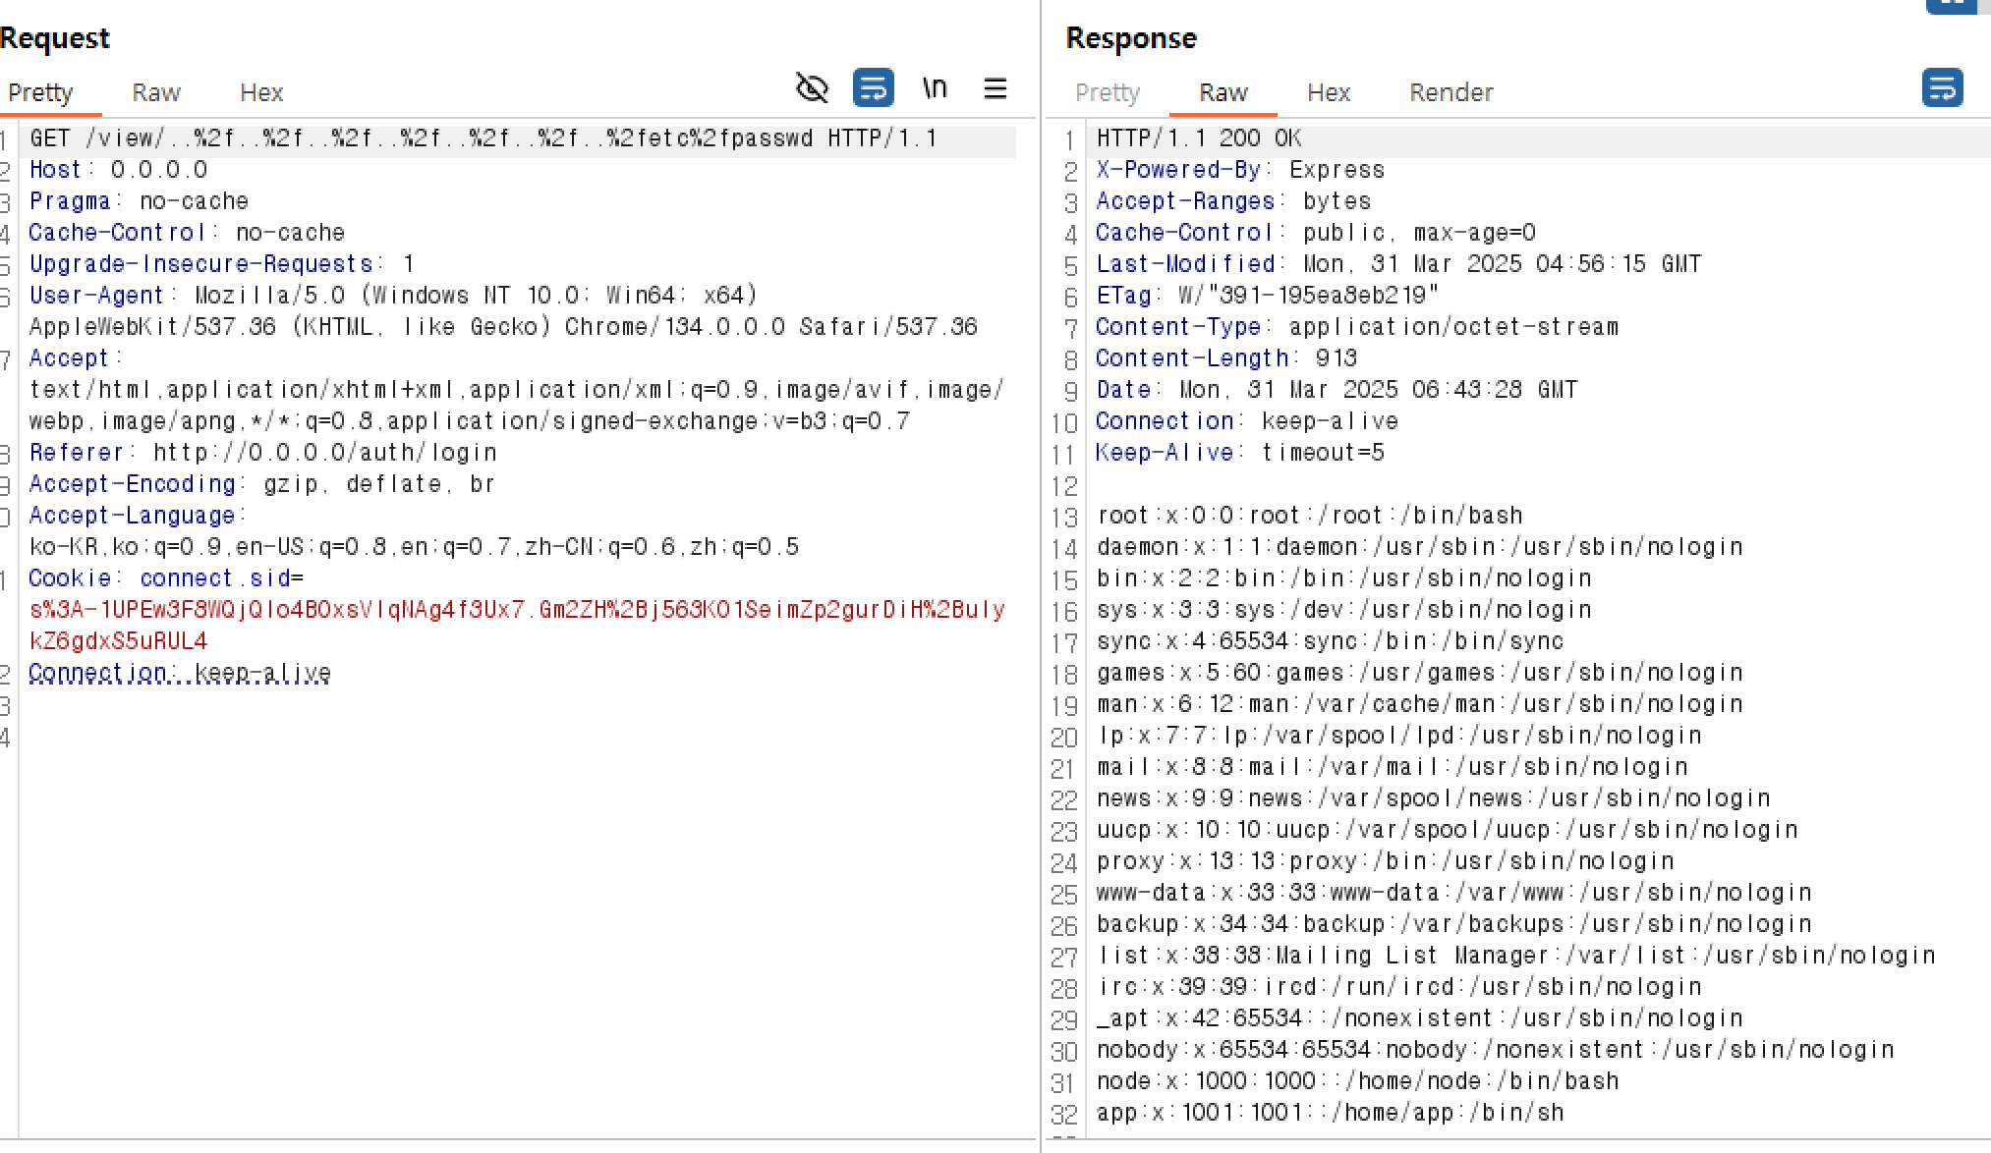Click the layout icon above Response panel
The height and width of the screenshot is (1153, 1991).
click(x=1951, y=6)
